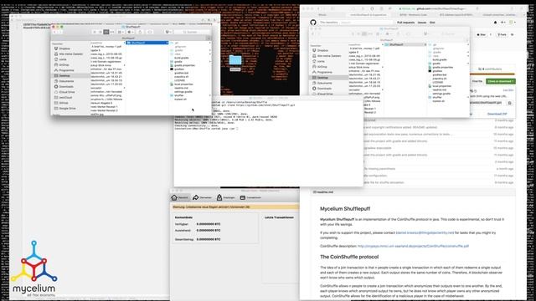Open Downloads in left Finder sidebar
The image size is (536, 301).
click(x=65, y=87)
